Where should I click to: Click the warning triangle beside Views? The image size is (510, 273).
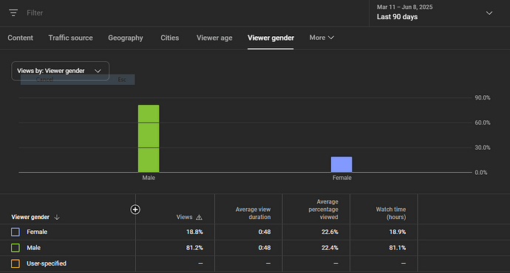click(199, 217)
